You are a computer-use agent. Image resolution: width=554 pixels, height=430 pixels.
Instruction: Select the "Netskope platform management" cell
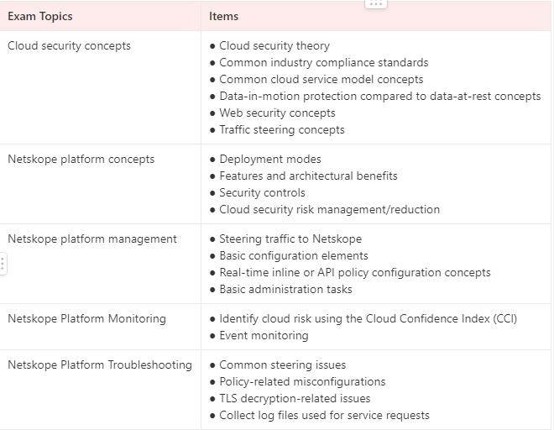click(x=91, y=239)
